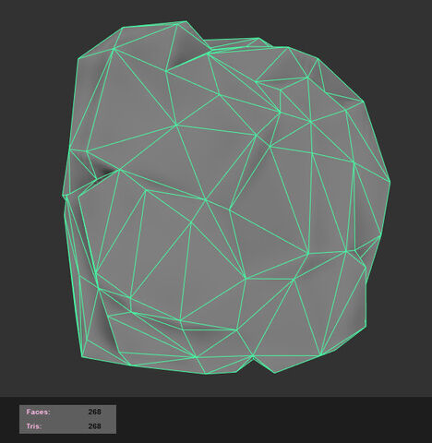Select the leftmost vertex of the mesh silhouette
Image resolution: width=432 pixels, height=443 pixels.
(x=63, y=195)
